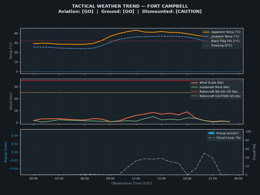The height and width of the screenshot is (195, 260).
Task: Click the Dismounted: [CAUTION] status text
Action: click(172, 11)
